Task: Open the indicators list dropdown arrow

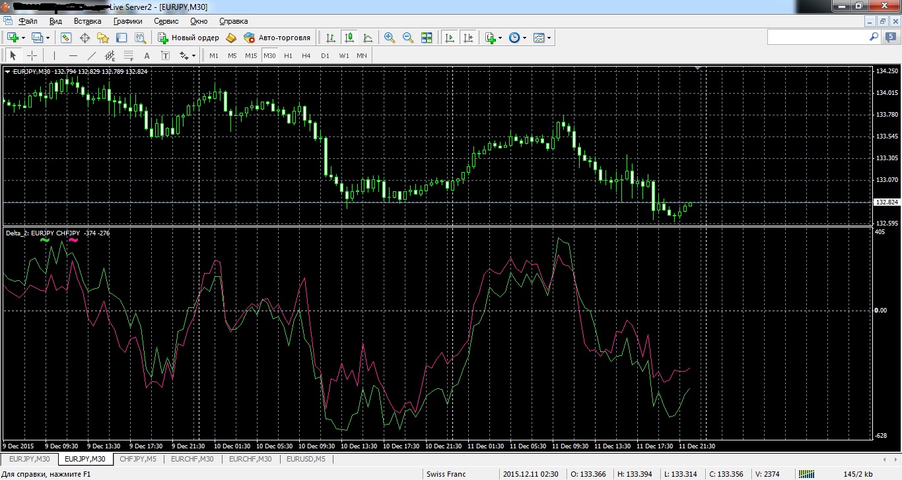Action: [501, 38]
